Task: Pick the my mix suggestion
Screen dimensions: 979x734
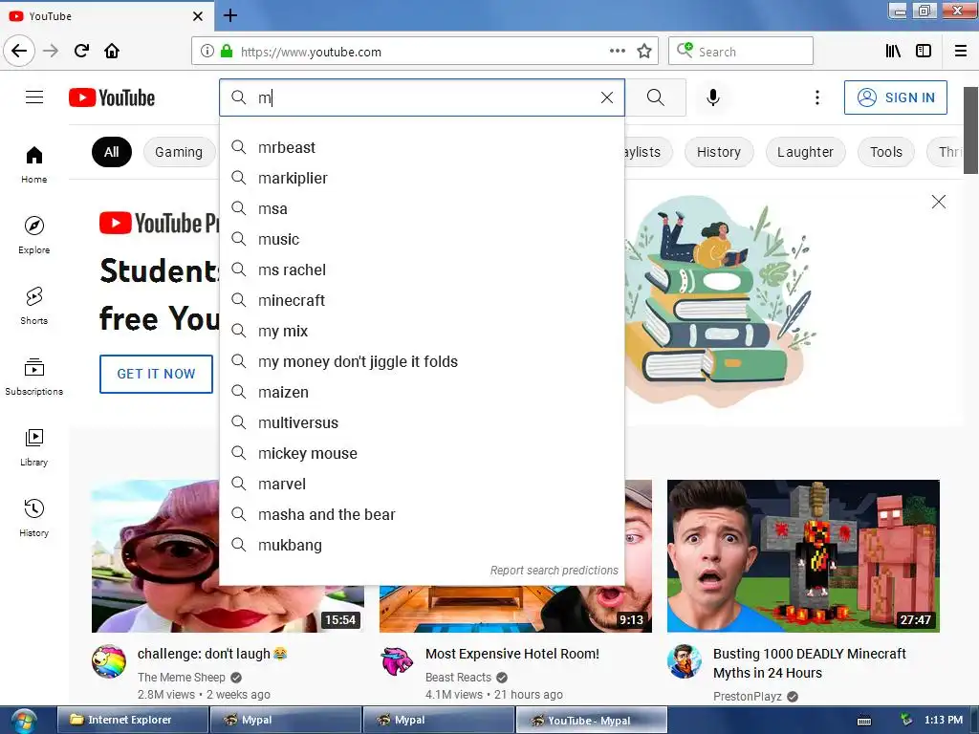Action: [x=422, y=331]
